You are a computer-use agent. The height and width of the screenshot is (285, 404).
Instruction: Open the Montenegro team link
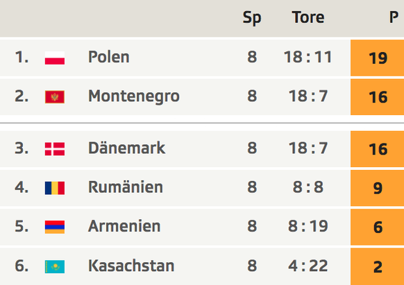[x=134, y=96]
